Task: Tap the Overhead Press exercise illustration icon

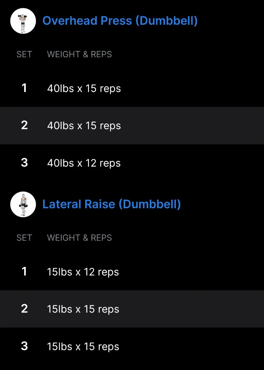Action: (23, 21)
